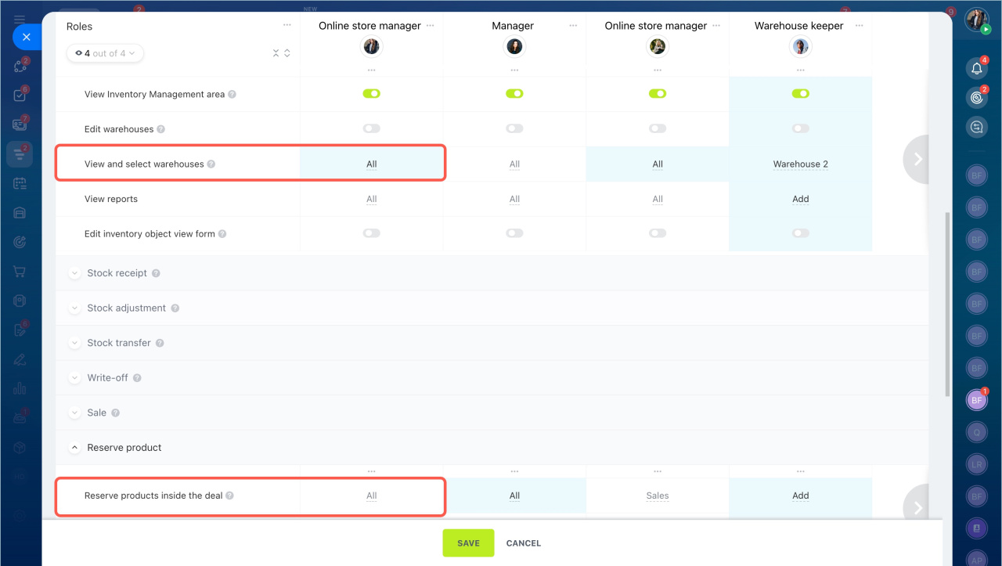Click help icon beside View Inventory Management area
Image resolution: width=1002 pixels, height=566 pixels.
pyautogui.click(x=232, y=94)
